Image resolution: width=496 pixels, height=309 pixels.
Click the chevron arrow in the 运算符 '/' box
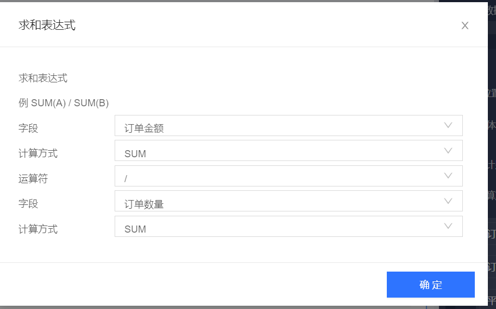click(x=448, y=176)
